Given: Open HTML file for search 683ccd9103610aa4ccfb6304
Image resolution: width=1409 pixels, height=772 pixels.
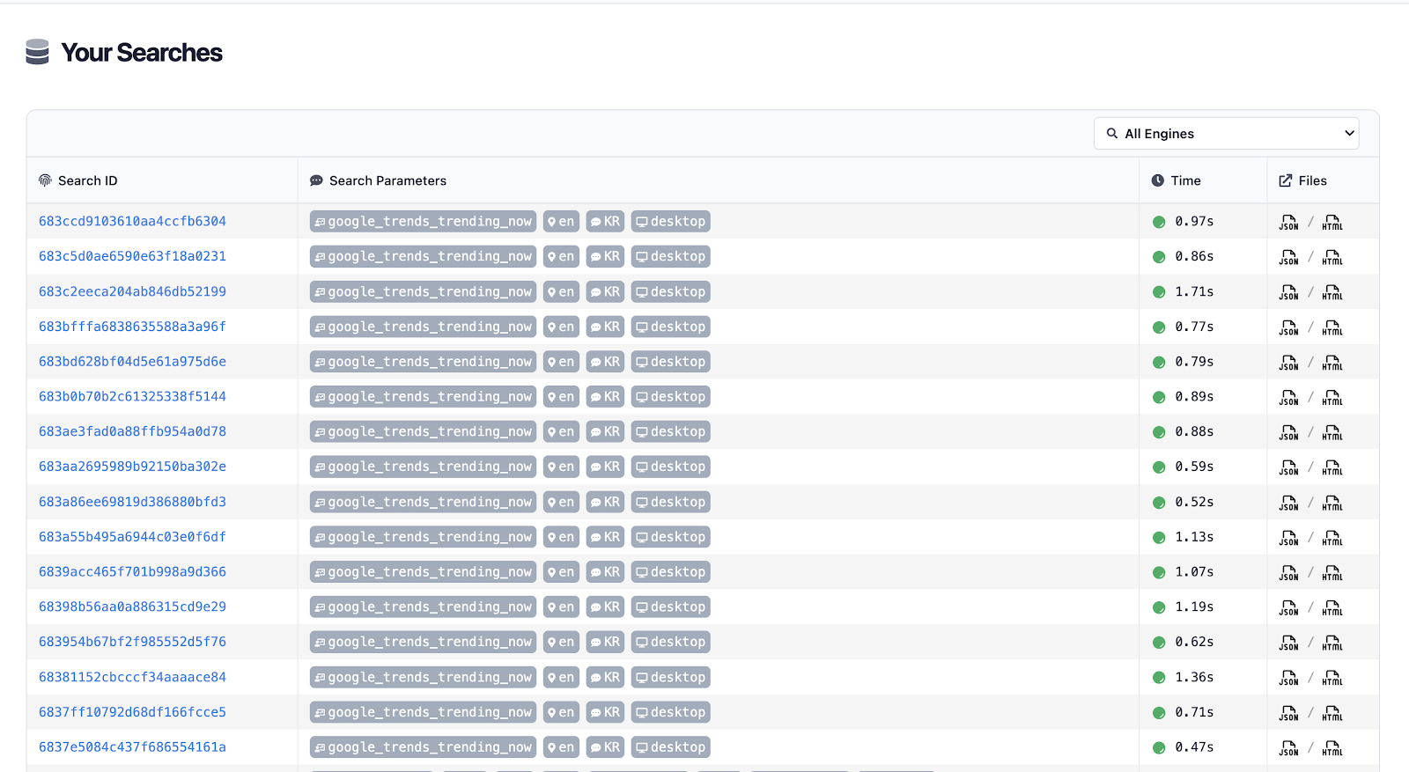Looking at the screenshot, I should pos(1332,222).
